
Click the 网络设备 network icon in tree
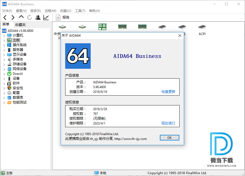click(9, 69)
